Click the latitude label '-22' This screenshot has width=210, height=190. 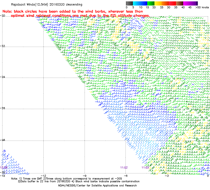pyautogui.click(x=2, y=46)
